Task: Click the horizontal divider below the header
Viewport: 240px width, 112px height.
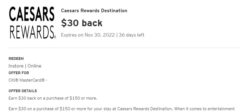Action: [x=124, y=48]
